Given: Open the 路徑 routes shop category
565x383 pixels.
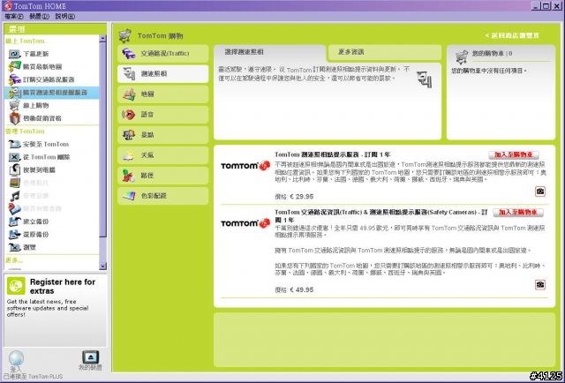Looking at the screenshot, I should (x=162, y=176).
